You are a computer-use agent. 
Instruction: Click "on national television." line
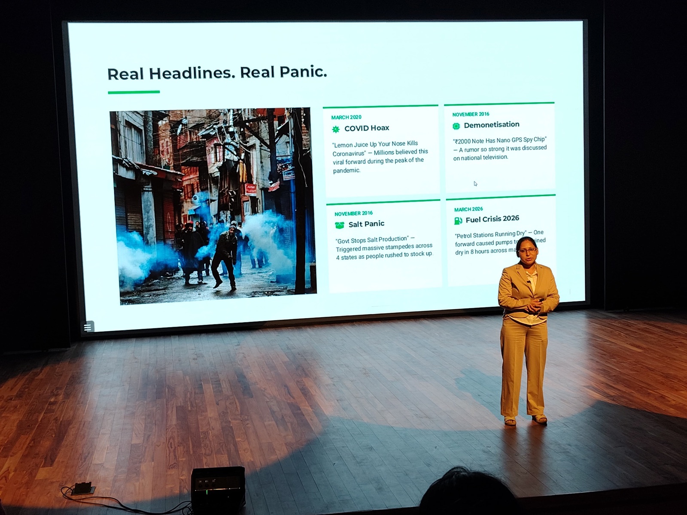point(480,158)
